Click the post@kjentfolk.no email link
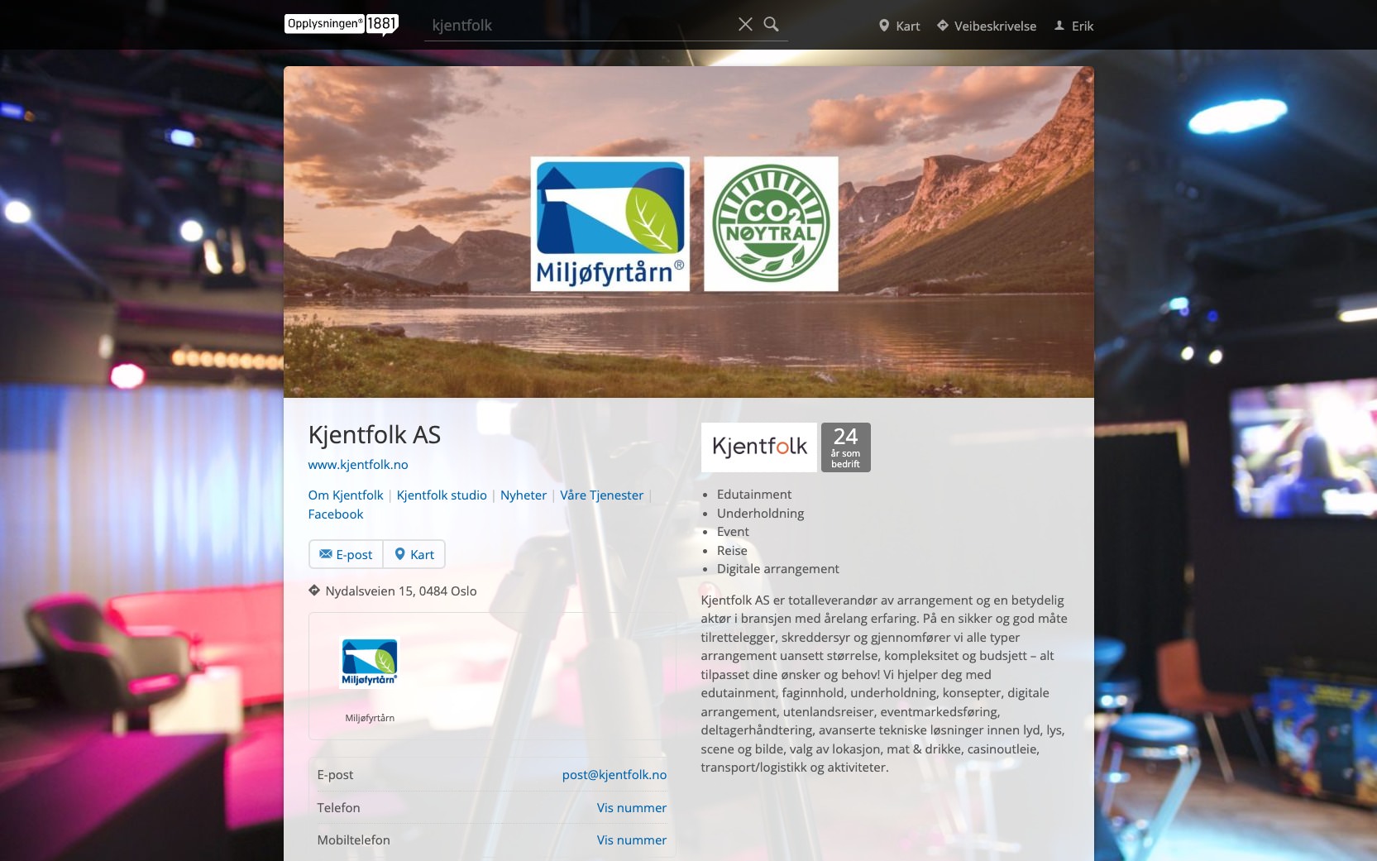 pyautogui.click(x=614, y=775)
